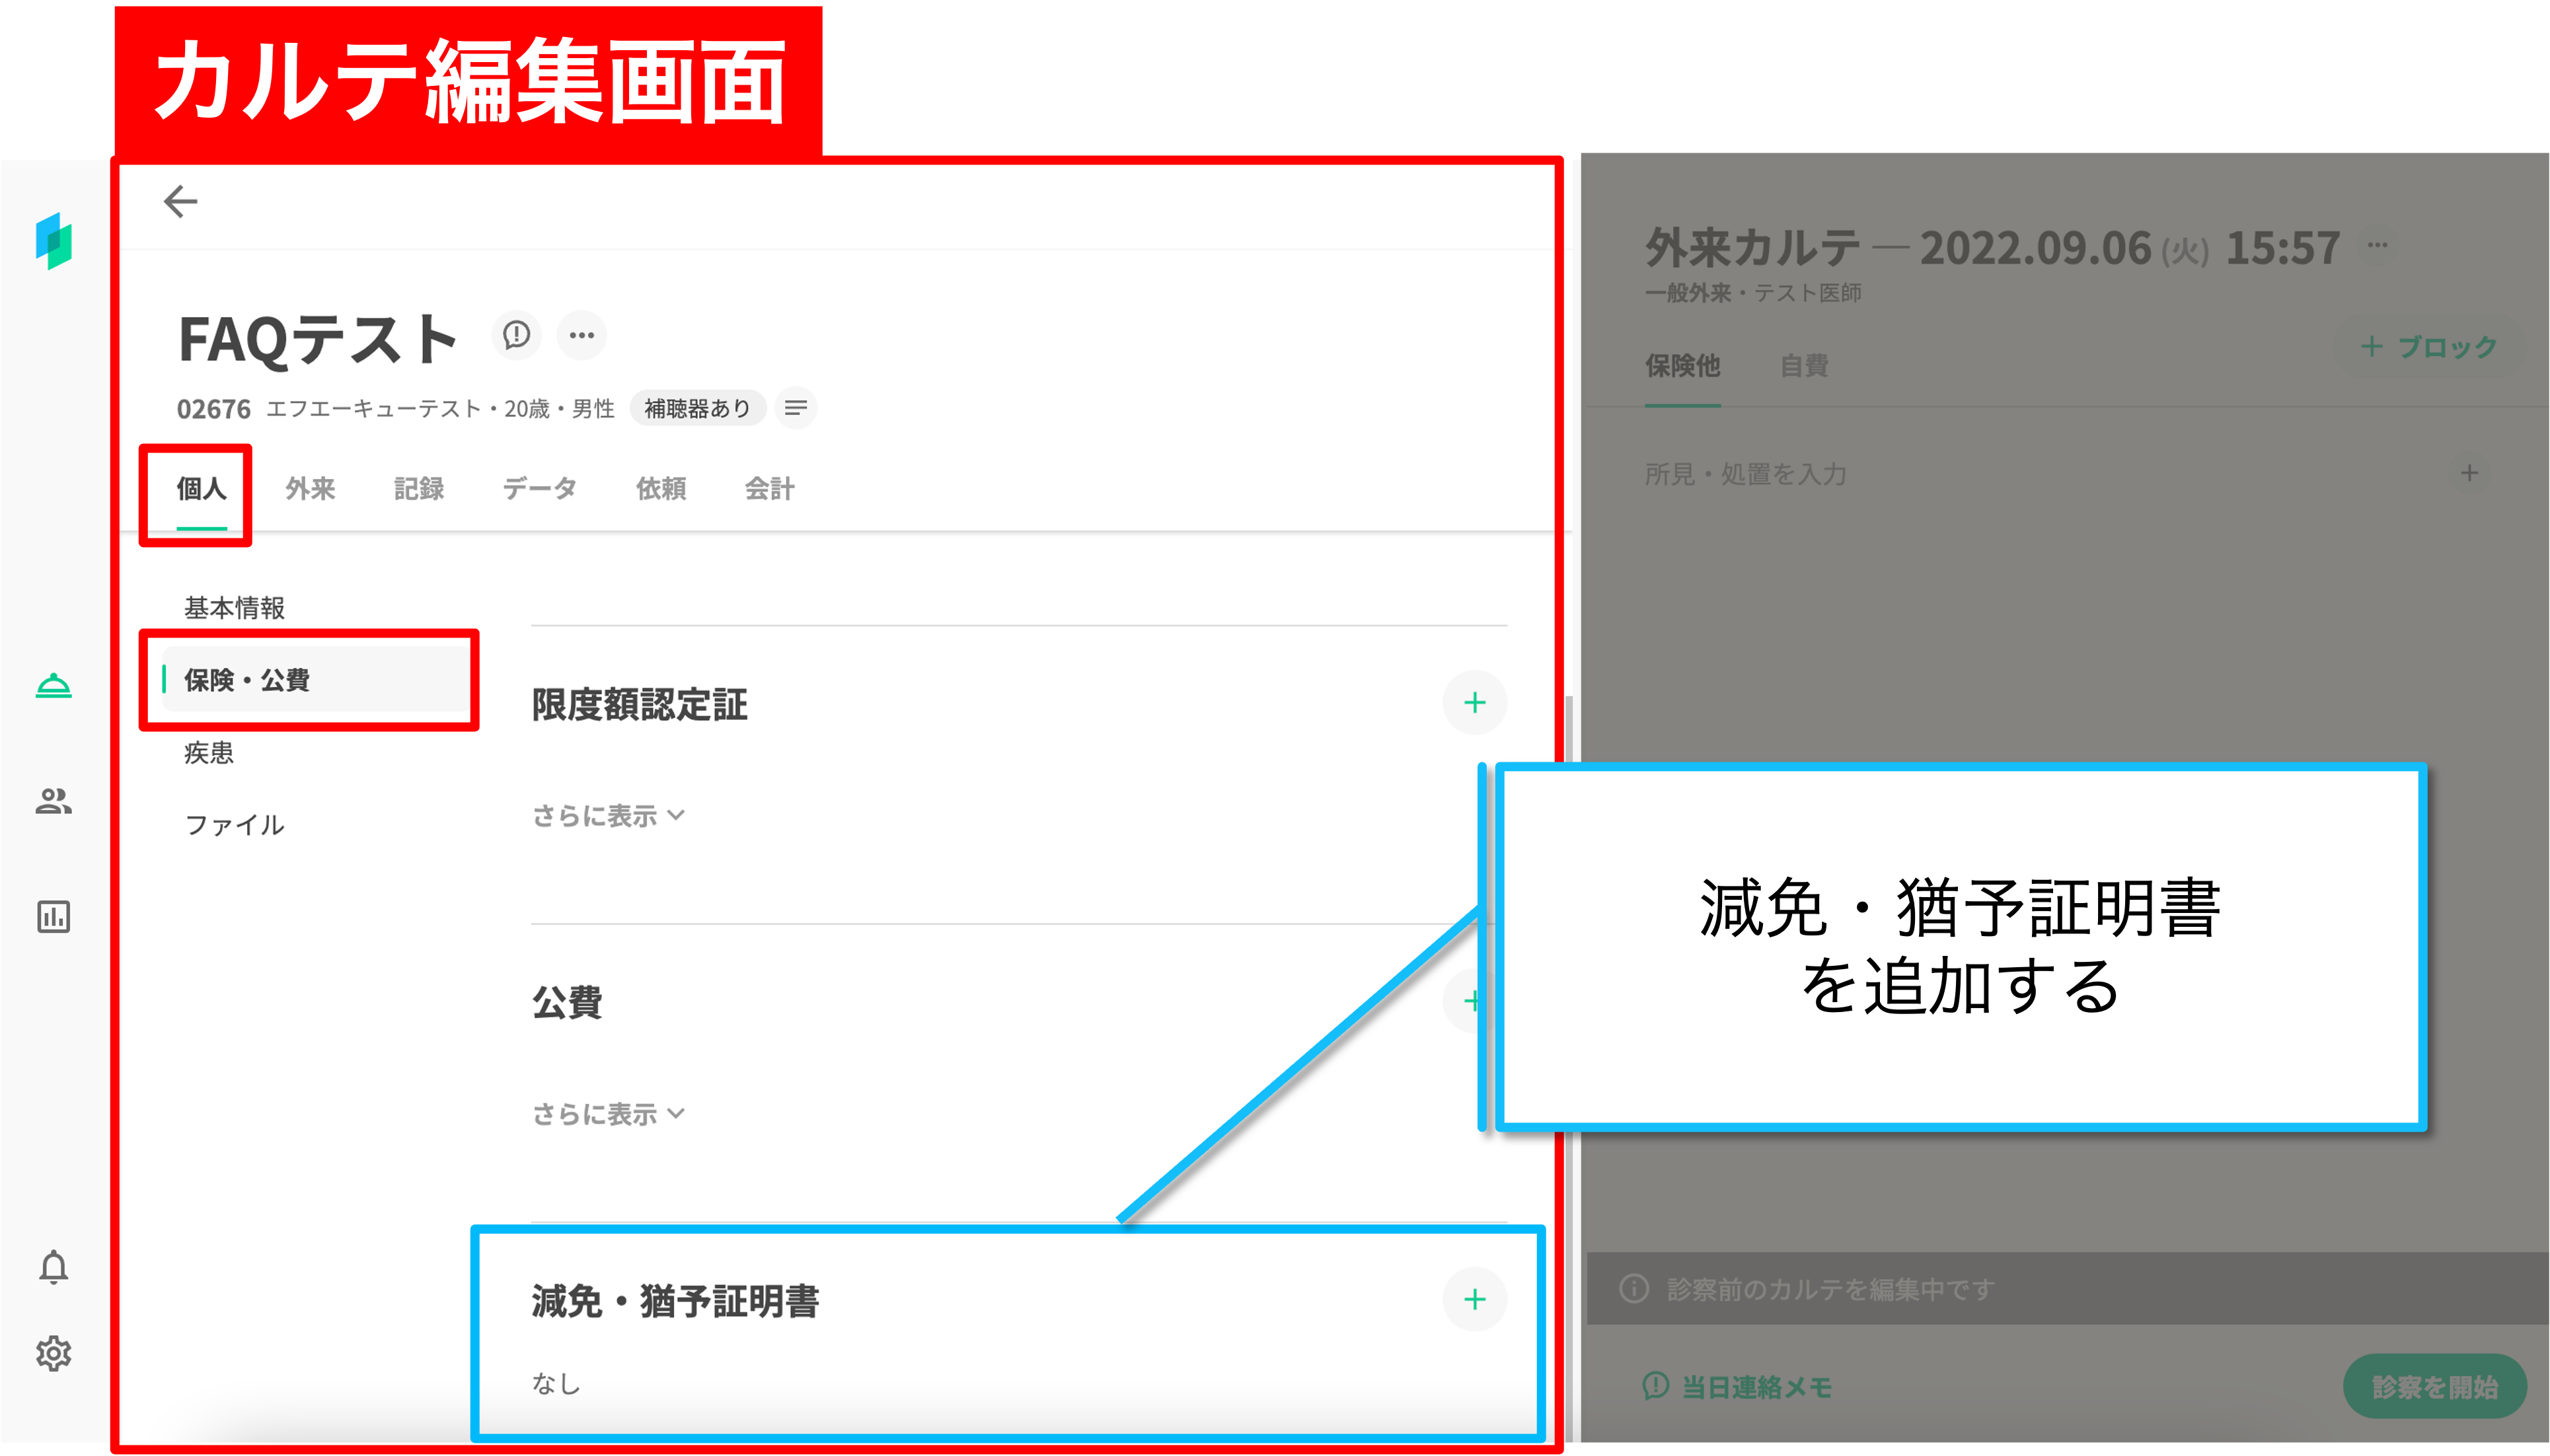Click the notes lines icon after 補聴器あり
This screenshot has height=1456, width=2550.
(796, 408)
